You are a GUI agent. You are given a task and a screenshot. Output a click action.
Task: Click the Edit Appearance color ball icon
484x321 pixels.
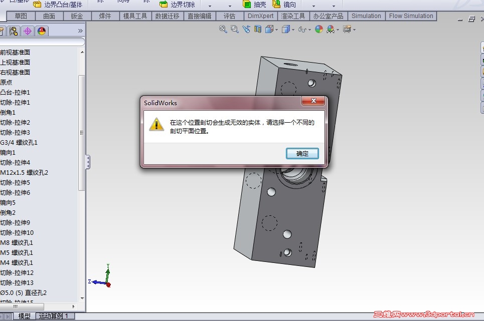coord(319,29)
